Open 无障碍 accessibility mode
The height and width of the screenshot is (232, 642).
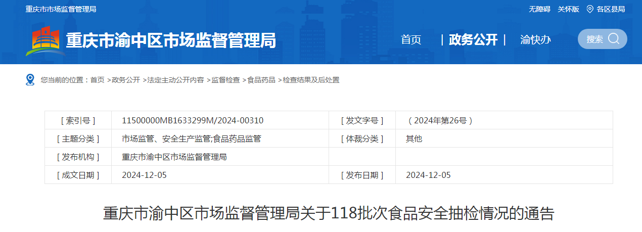point(539,9)
